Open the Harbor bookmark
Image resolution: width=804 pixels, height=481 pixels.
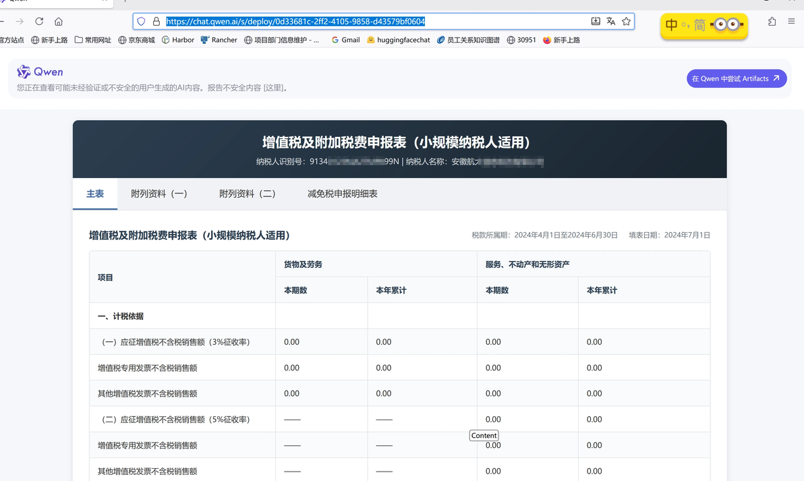click(178, 40)
